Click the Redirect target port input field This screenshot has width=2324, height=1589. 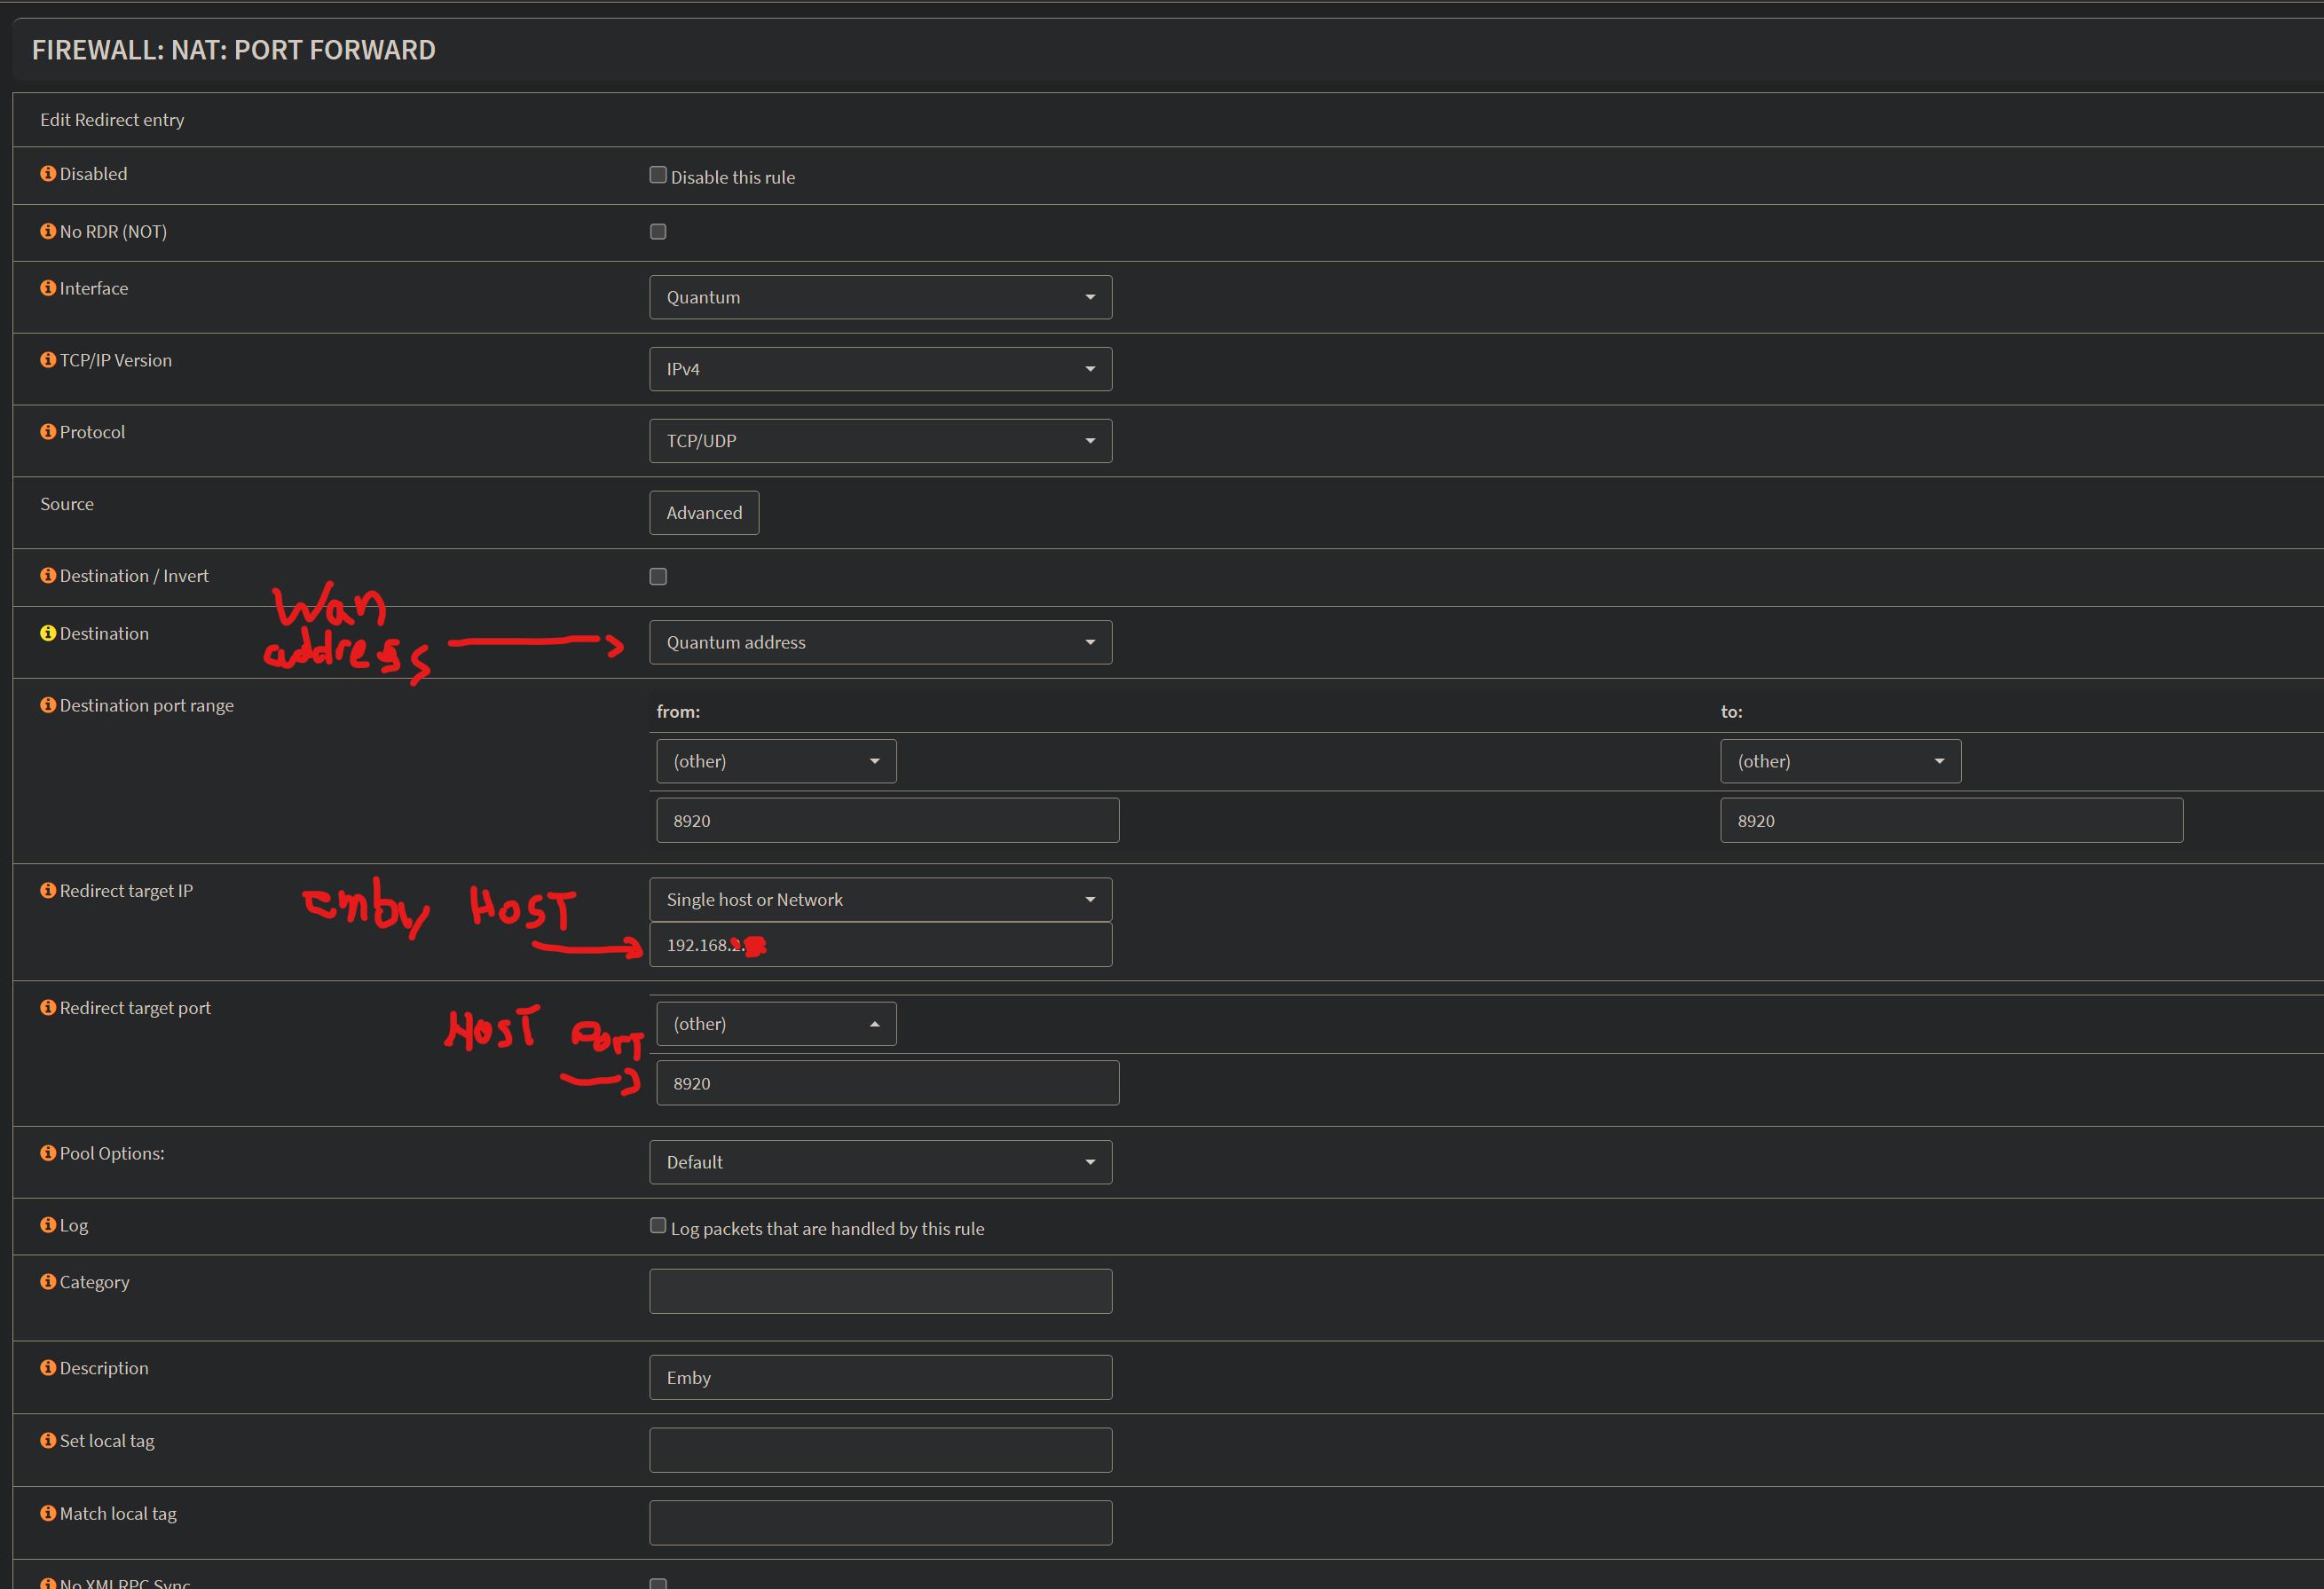[x=887, y=1083]
